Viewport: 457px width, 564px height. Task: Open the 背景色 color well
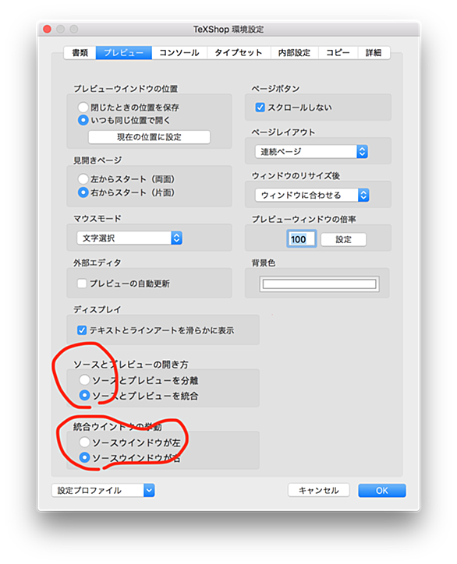319,284
